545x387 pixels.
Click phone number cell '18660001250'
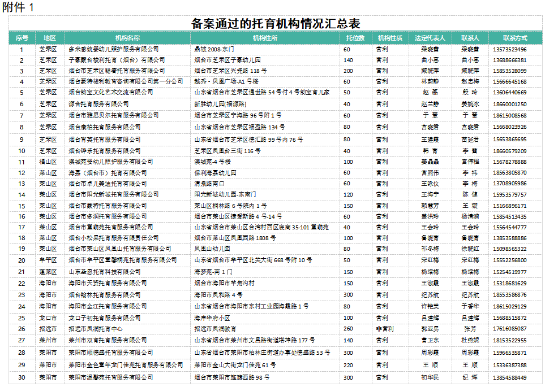click(509, 104)
